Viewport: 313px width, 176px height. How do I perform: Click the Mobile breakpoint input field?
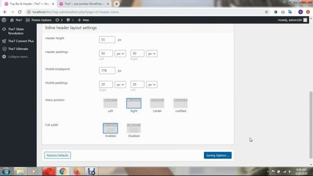pyautogui.click(x=107, y=70)
